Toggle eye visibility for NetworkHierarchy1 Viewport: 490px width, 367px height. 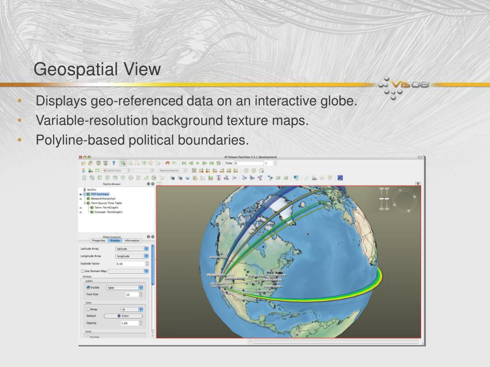pos(80,199)
